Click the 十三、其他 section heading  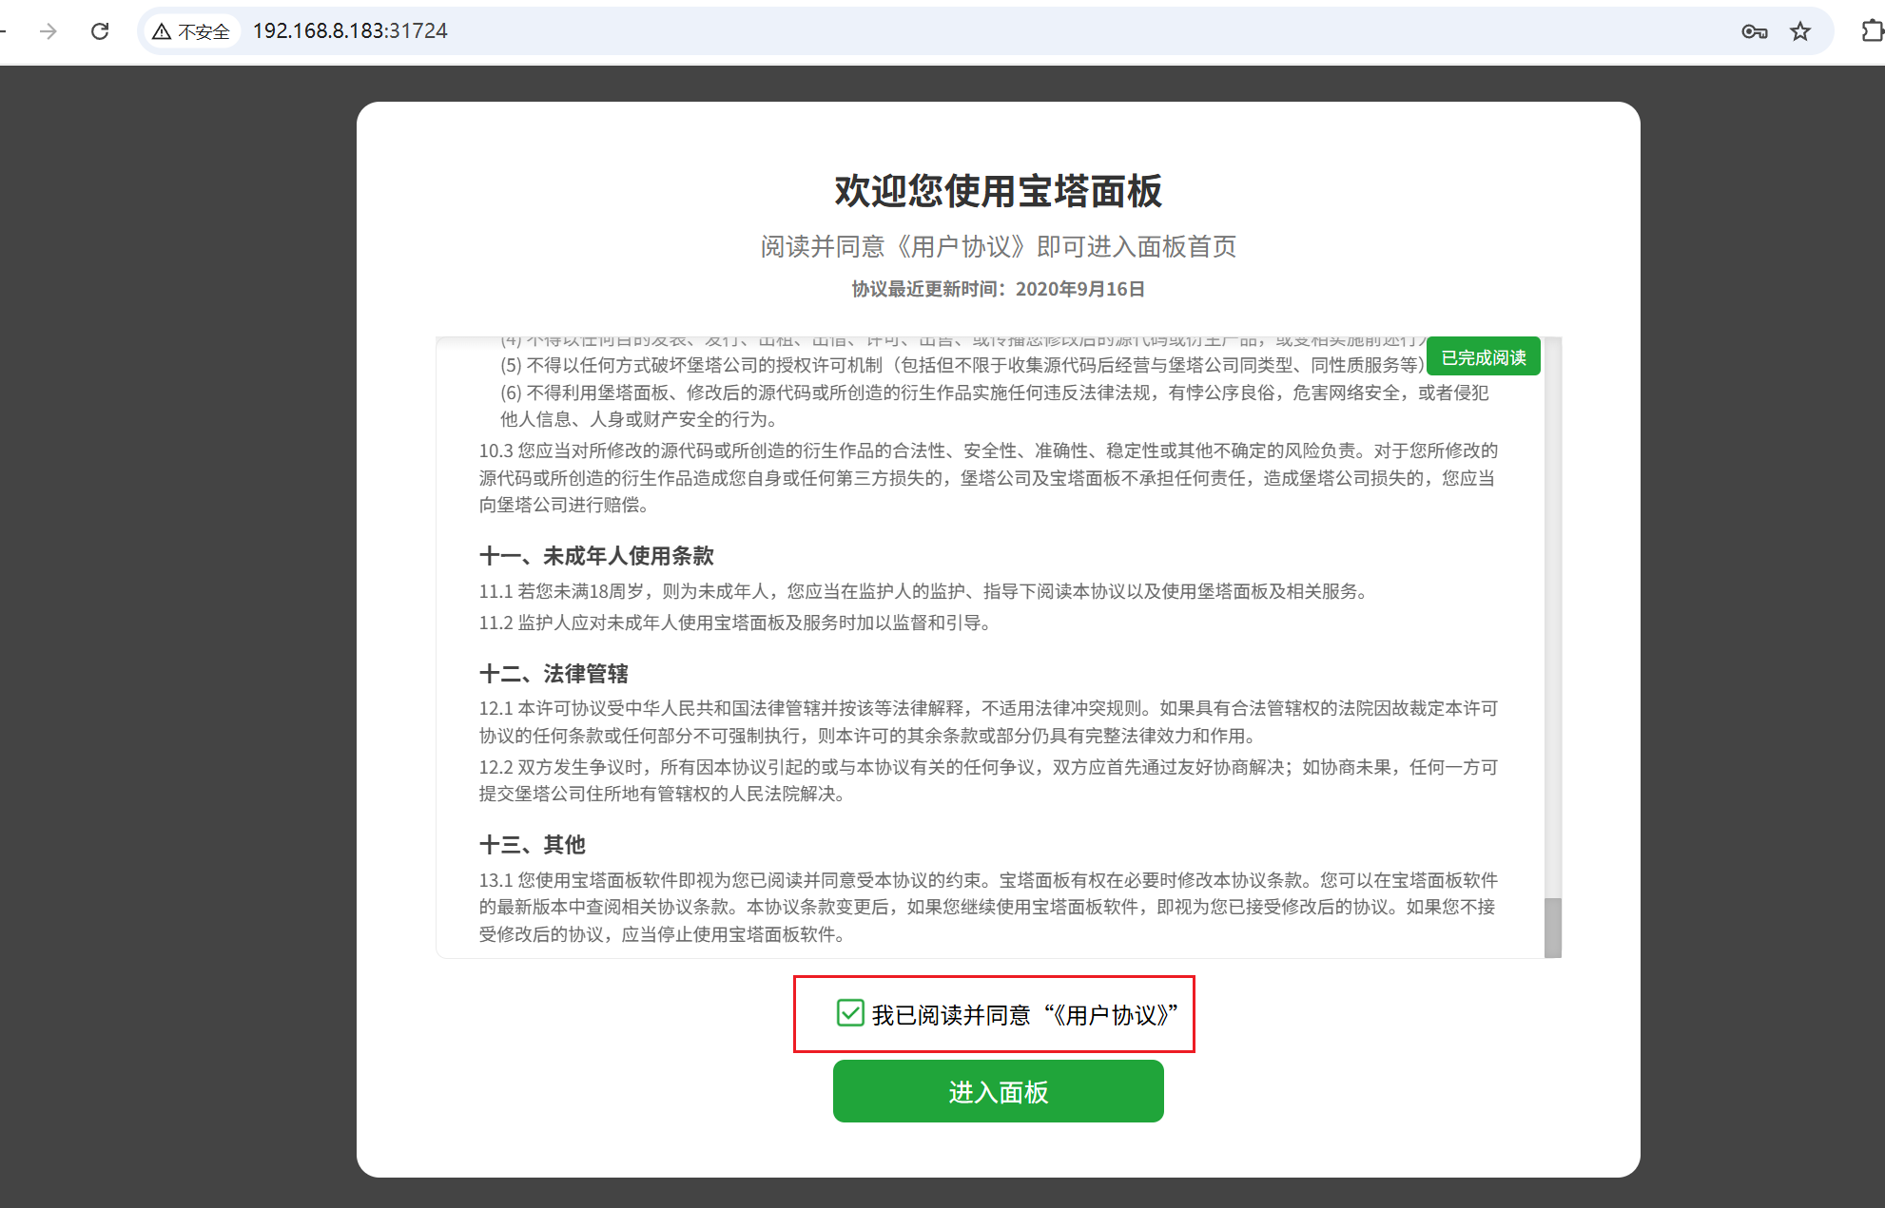click(x=532, y=845)
